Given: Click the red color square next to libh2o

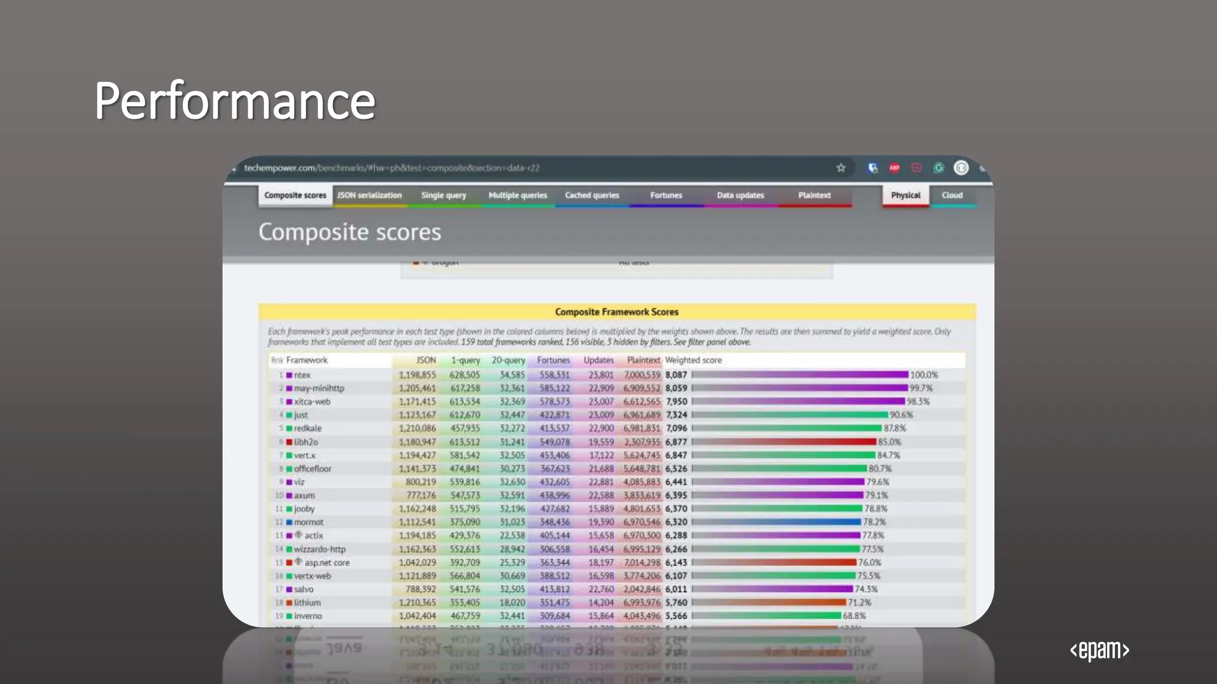Looking at the screenshot, I should [289, 442].
